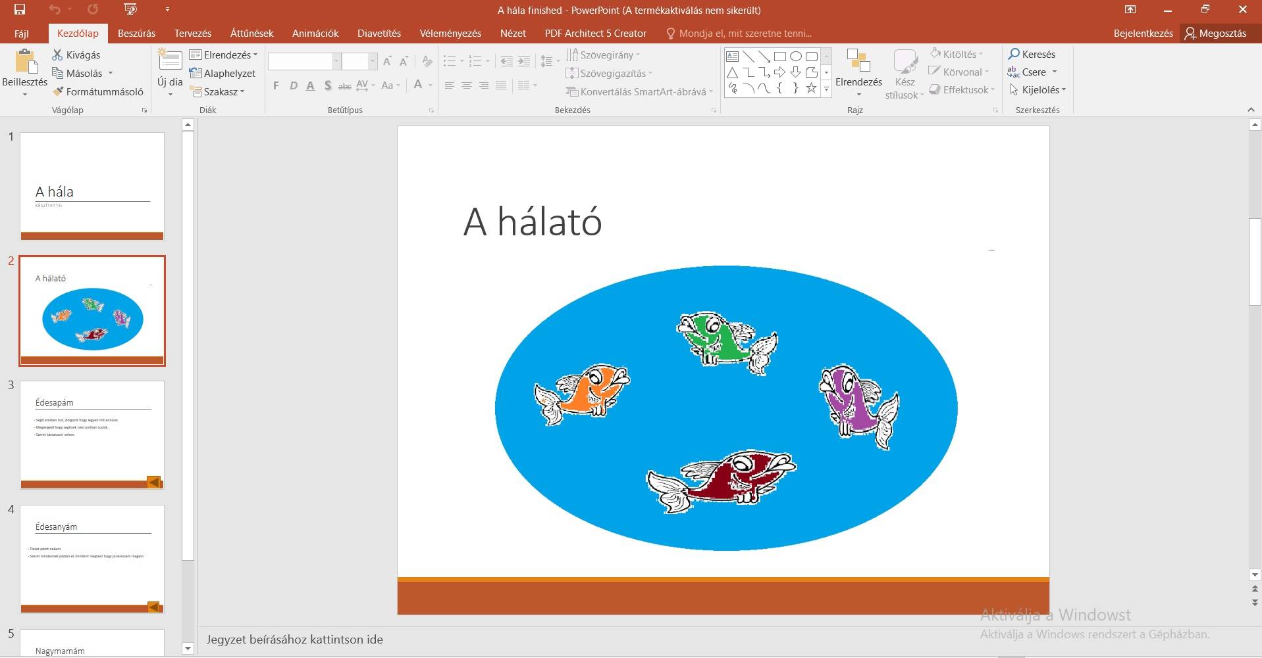1262x658 pixels.
Task: Open Kész stílusok quick styles
Action: tap(905, 74)
